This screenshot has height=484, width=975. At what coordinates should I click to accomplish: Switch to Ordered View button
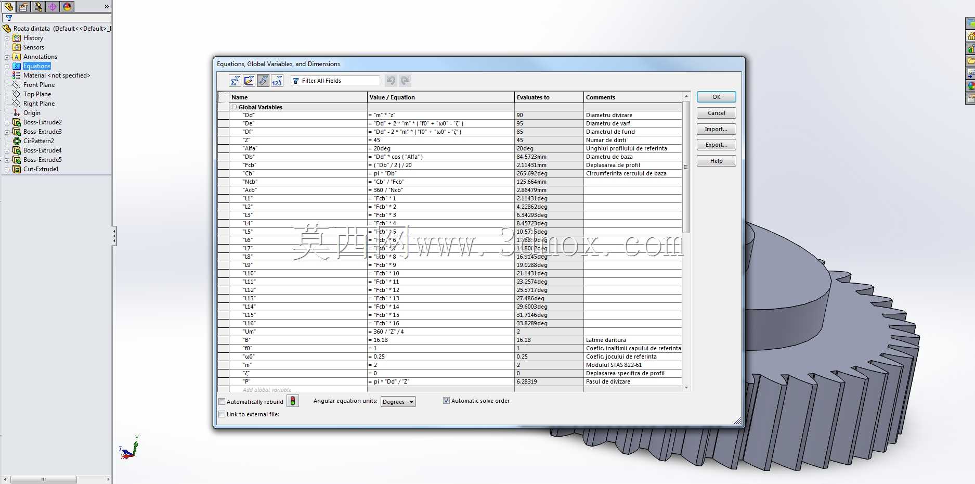(x=277, y=81)
